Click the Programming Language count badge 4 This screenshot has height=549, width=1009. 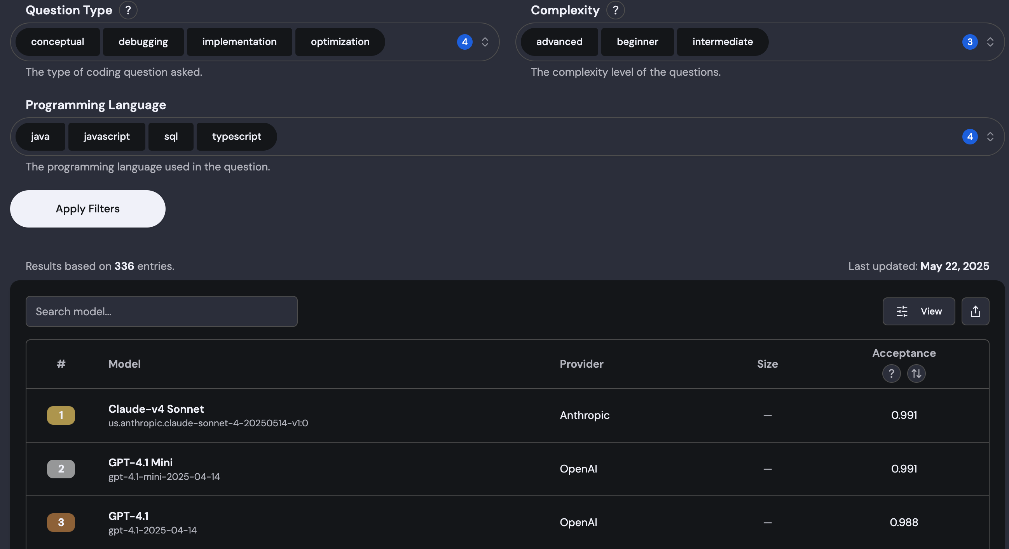click(970, 137)
